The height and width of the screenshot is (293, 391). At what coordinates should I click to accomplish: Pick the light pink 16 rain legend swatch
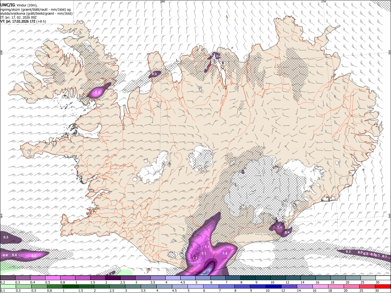[x=320, y=286]
